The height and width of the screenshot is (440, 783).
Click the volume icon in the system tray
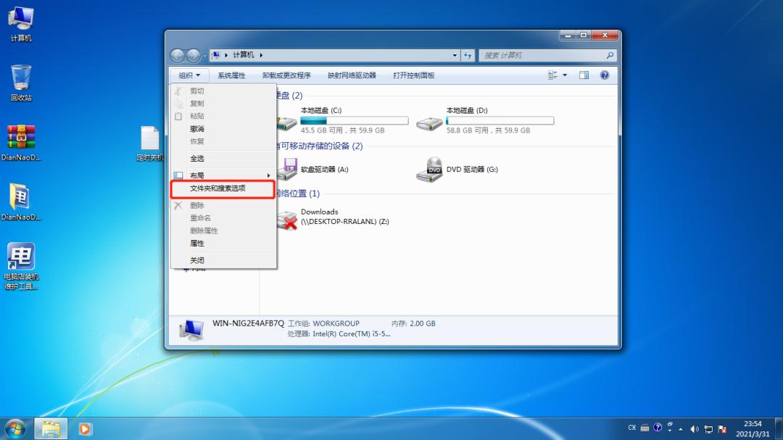tap(695, 428)
